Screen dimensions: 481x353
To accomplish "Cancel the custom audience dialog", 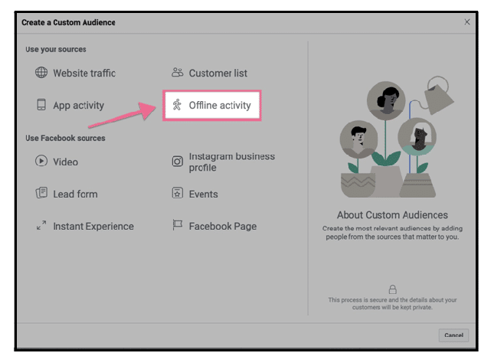I will tap(453, 335).
